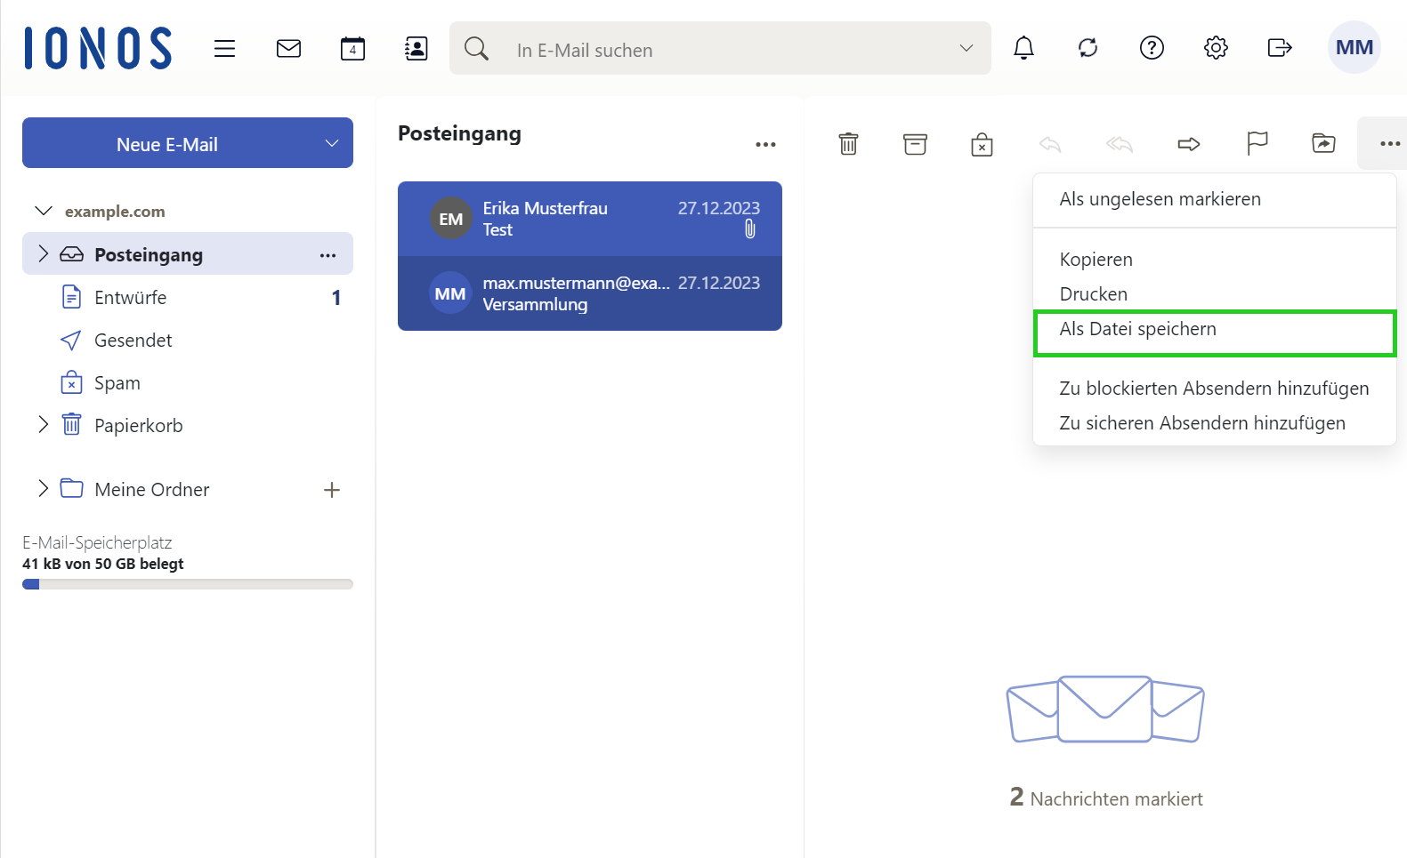Click the storage usage progress bar
The image size is (1407, 858).
[x=188, y=584]
